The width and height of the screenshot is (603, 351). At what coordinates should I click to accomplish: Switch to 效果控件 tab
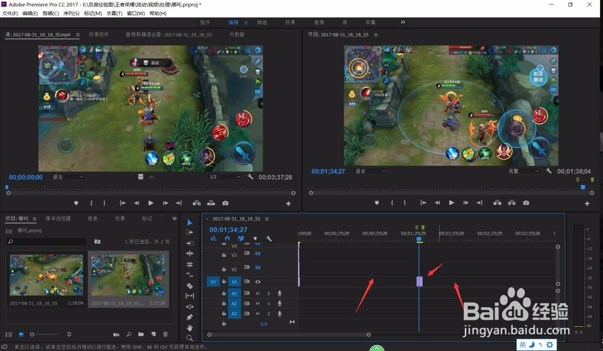point(99,34)
